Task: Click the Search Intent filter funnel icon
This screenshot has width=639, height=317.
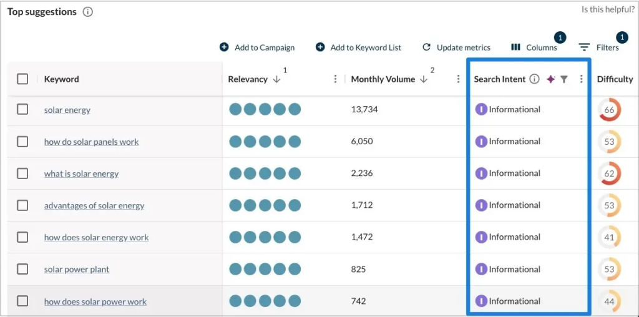Action: pyautogui.click(x=563, y=79)
